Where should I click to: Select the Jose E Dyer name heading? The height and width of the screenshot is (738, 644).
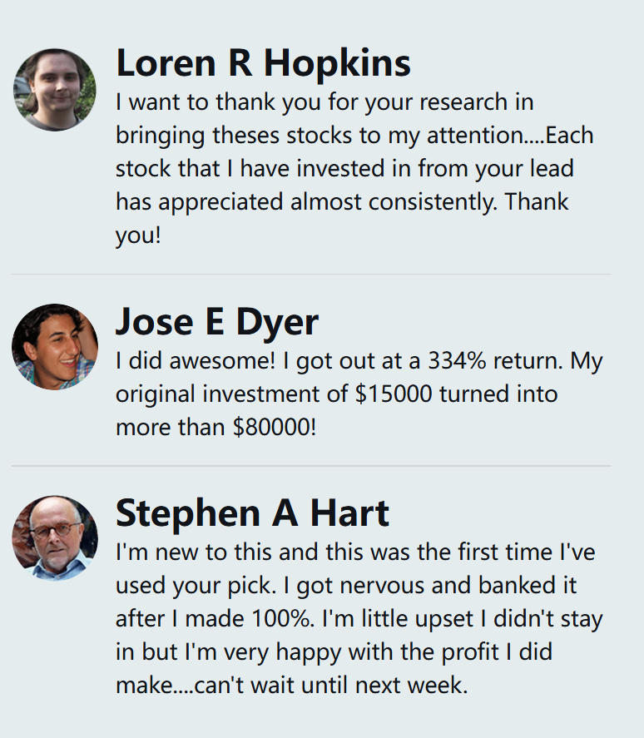(216, 322)
